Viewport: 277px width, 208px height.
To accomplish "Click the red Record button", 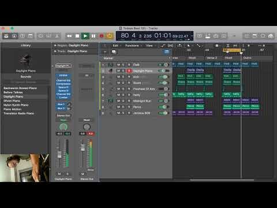I will 102,36.
